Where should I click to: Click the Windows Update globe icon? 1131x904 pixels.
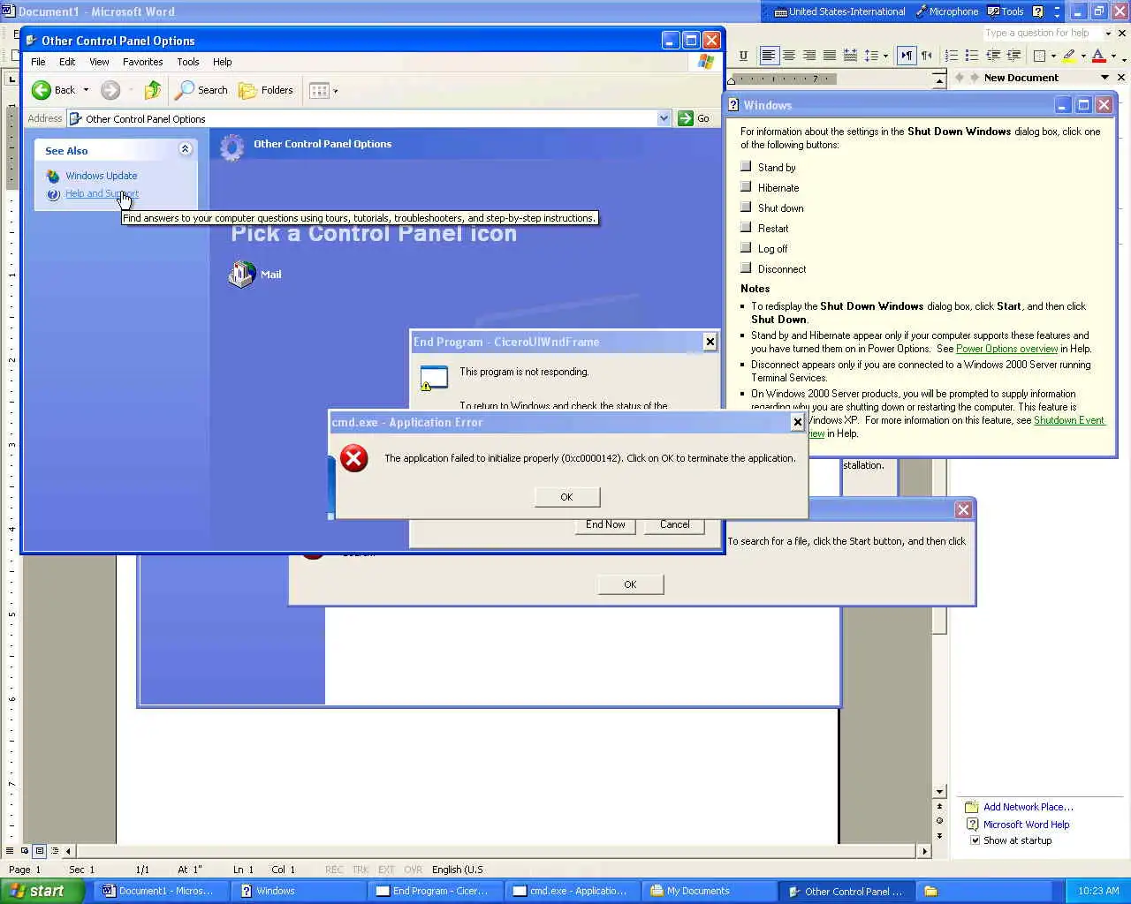pos(53,176)
